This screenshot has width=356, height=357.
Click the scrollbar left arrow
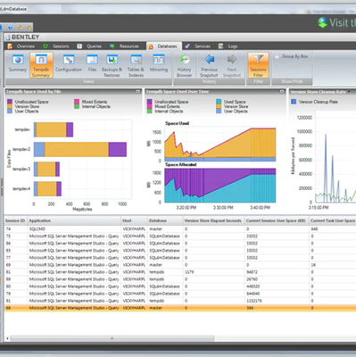[x=7, y=338]
